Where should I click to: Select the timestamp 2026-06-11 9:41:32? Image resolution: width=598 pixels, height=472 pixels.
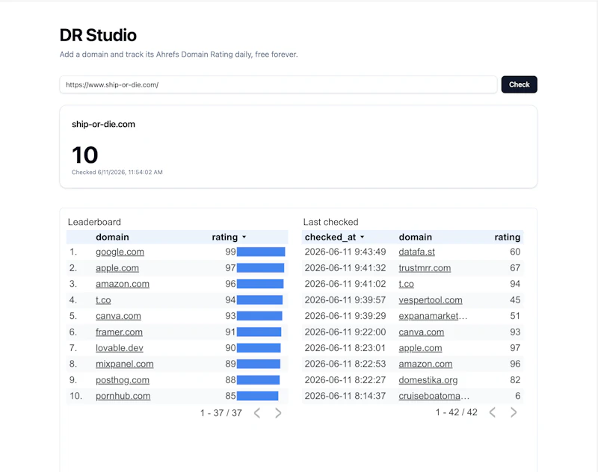345,268
